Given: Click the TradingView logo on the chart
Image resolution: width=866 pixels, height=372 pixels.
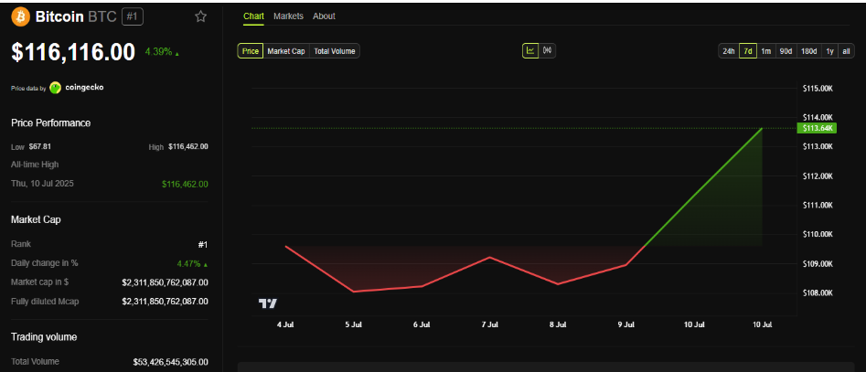Looking at the screenshot, I should click(x=268, y=303).
